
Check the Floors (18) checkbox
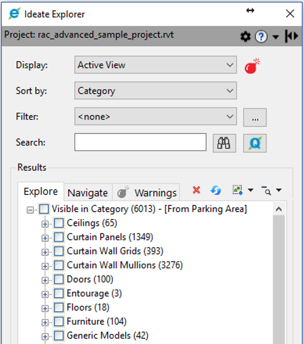59,308
